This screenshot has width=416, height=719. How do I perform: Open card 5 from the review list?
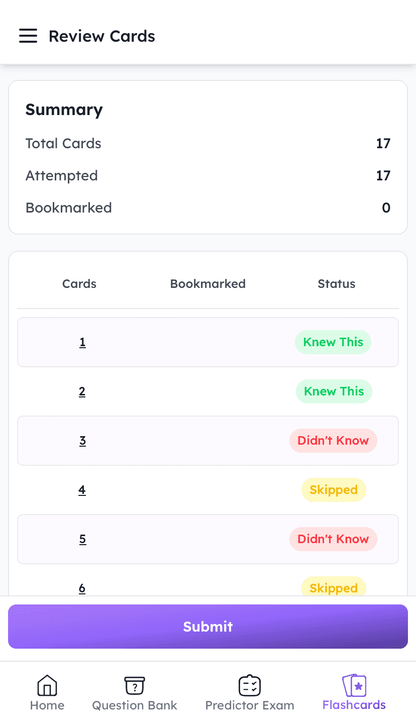[x=82, y=539]
